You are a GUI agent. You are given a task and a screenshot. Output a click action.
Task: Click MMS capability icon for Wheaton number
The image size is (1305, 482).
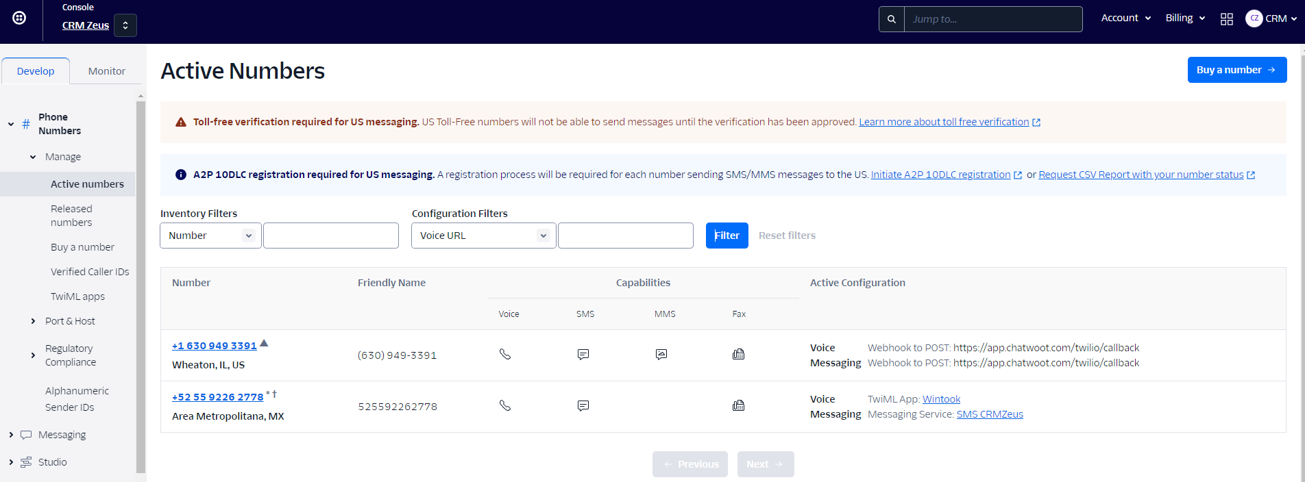[661, 354]
